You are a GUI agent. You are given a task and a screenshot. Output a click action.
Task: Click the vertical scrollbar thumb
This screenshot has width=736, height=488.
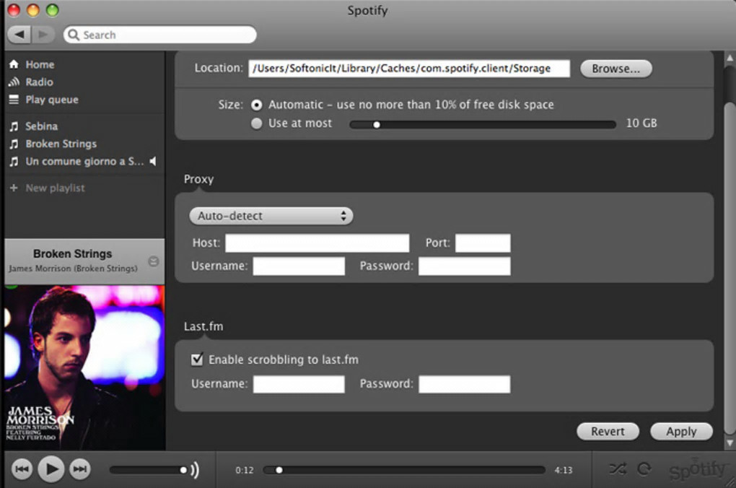tap(730, 268)
